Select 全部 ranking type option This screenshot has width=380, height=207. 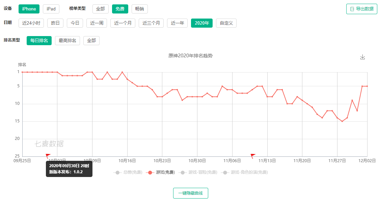[91, 40]
